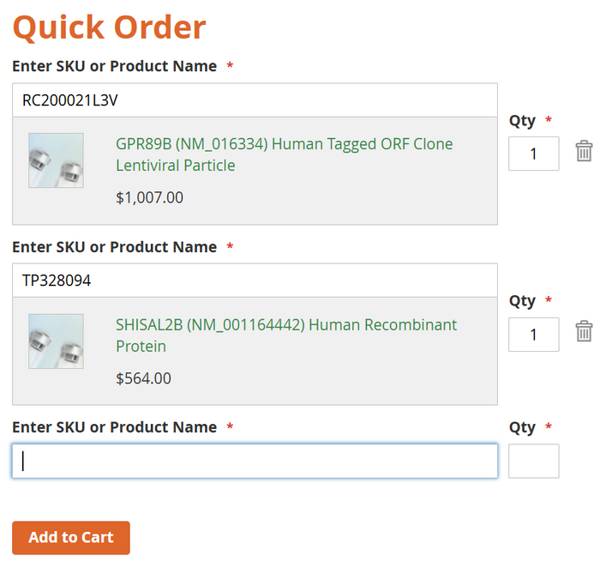Image resolution: width=600 pixels, height=574 pixels.
Task: Click the Add to Cart button
Action: click(x=71, y=538)
